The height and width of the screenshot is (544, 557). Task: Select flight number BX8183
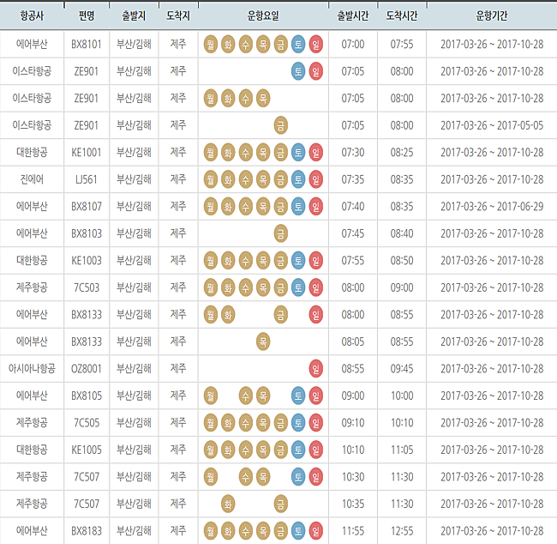click(87, 531)
